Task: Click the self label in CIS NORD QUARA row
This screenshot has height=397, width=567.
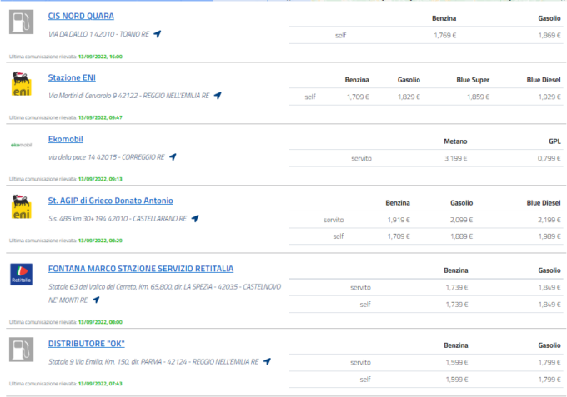Action: tap(340, 35)
